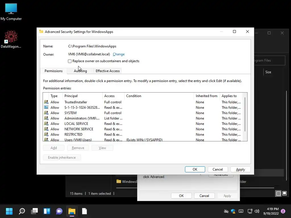This screenshot has width=291, height=218.
Task: Open the Windows Start menu
Action: click(x=9, y=211)
